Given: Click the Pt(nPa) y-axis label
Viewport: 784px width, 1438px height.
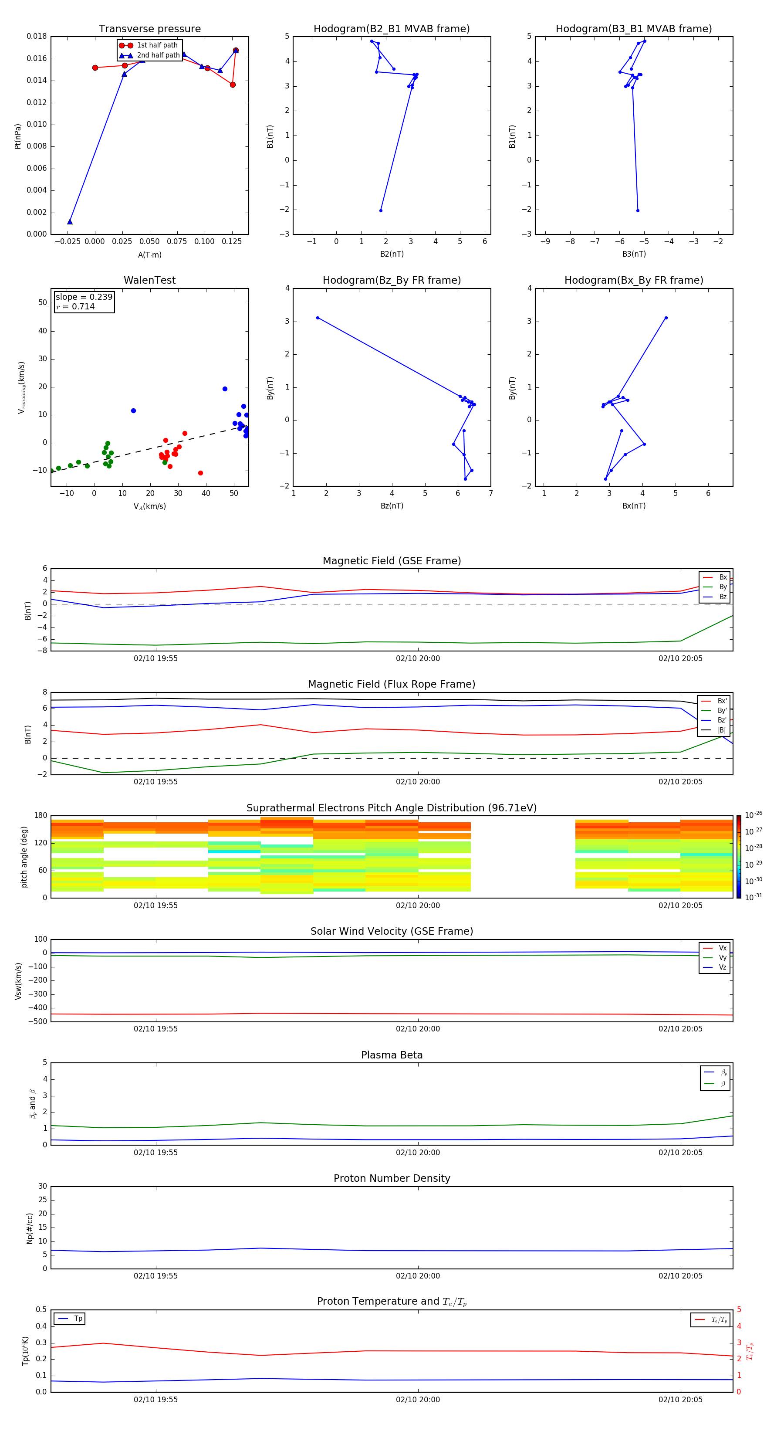Looking at the screenshot, I should click(18, 136).
